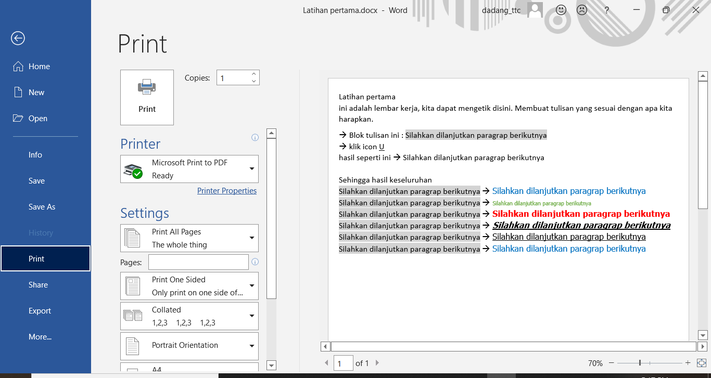Open the Print All Pages dropdown

(x=252, y=238)
